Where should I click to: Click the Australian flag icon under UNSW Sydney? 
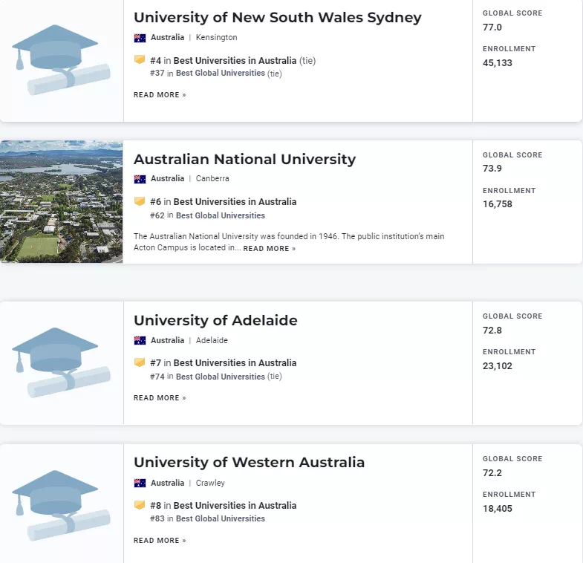140,38
